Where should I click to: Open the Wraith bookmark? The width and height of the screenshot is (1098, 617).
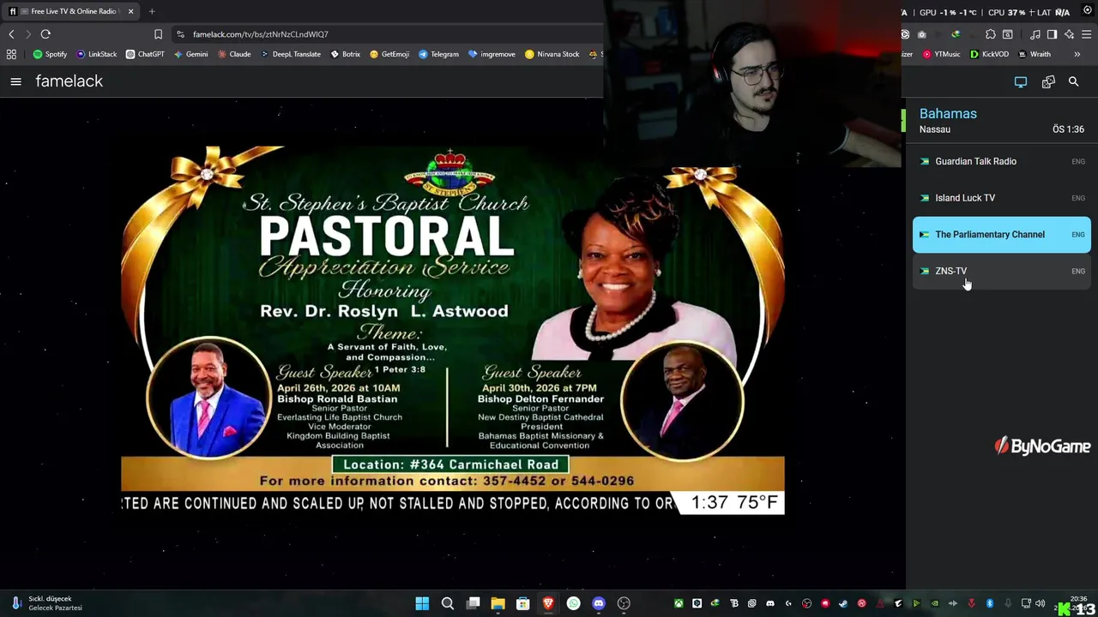1035,54
